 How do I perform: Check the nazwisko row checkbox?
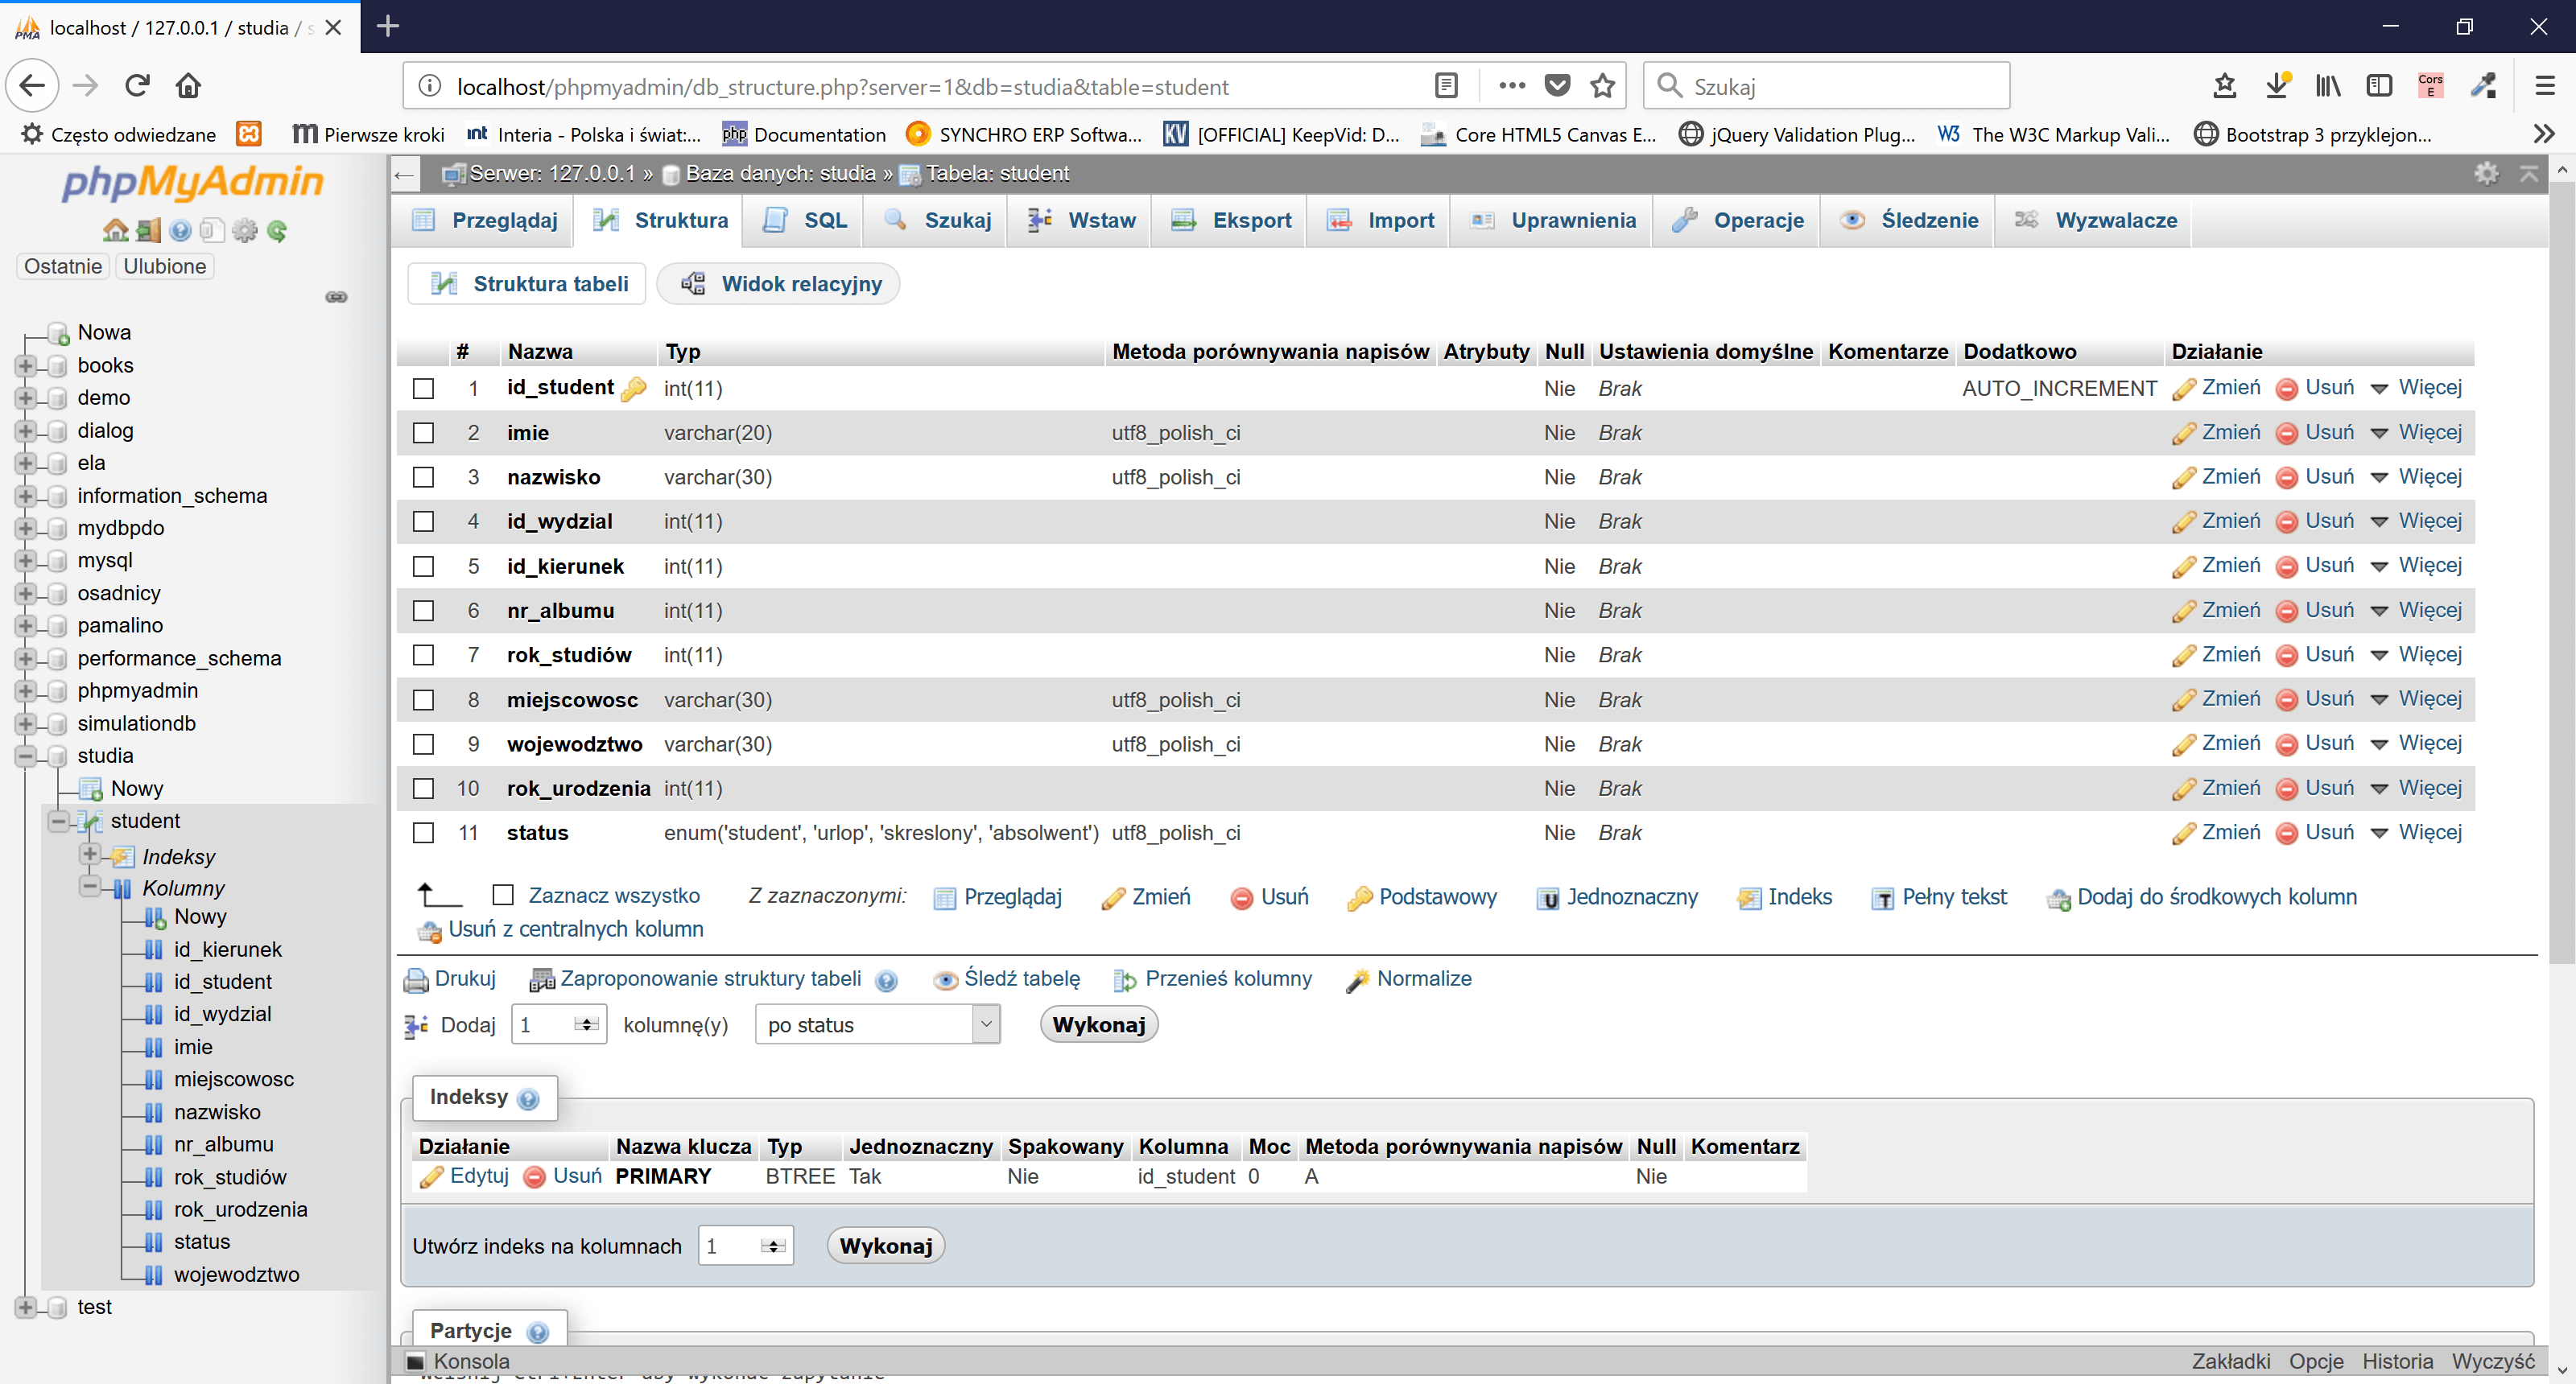coord(423,476)
